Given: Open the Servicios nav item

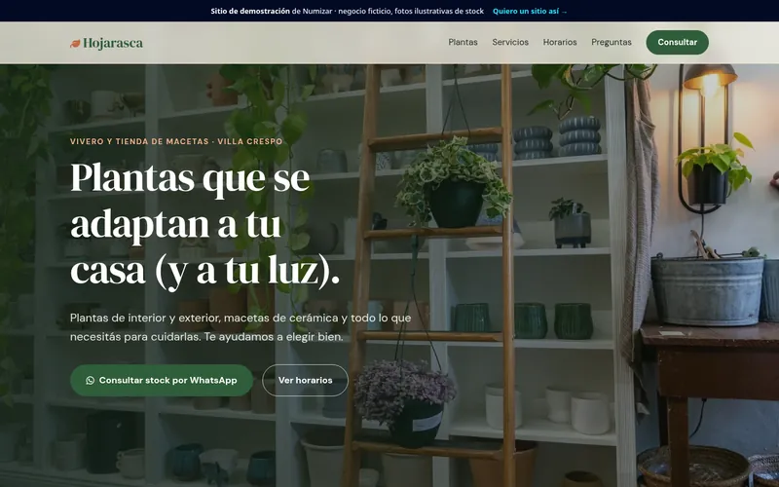Looking at the screenshot, I should point(510,42).
